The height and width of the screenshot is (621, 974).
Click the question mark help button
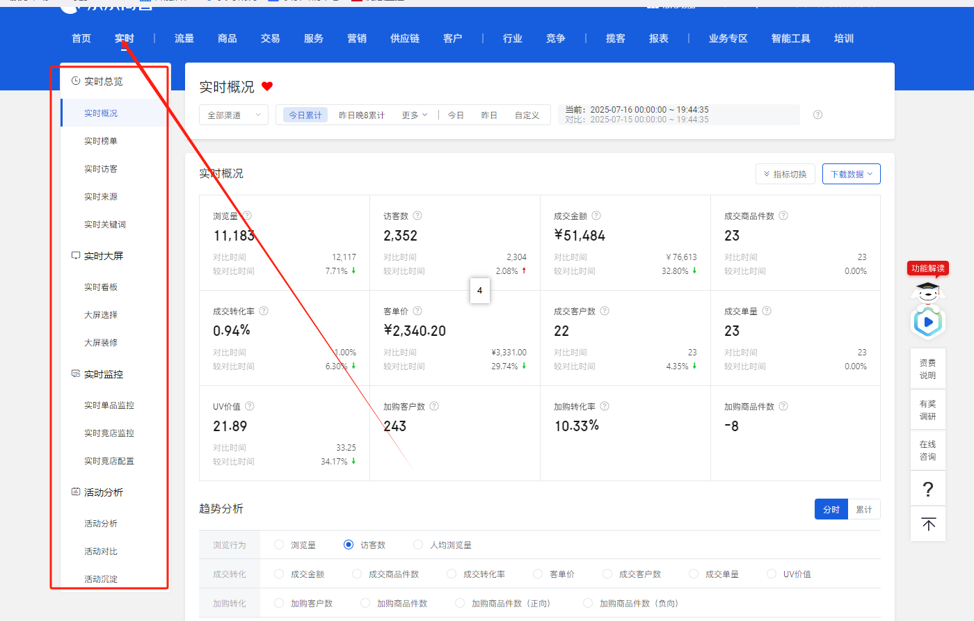click(927, 489)
